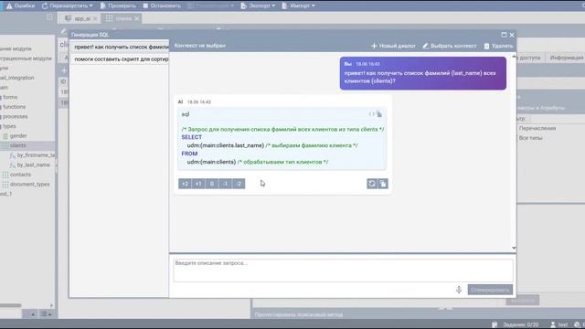Activate microphone voice input
The height and width of the screenshot is (329, 585).
(x=459, y=290)
